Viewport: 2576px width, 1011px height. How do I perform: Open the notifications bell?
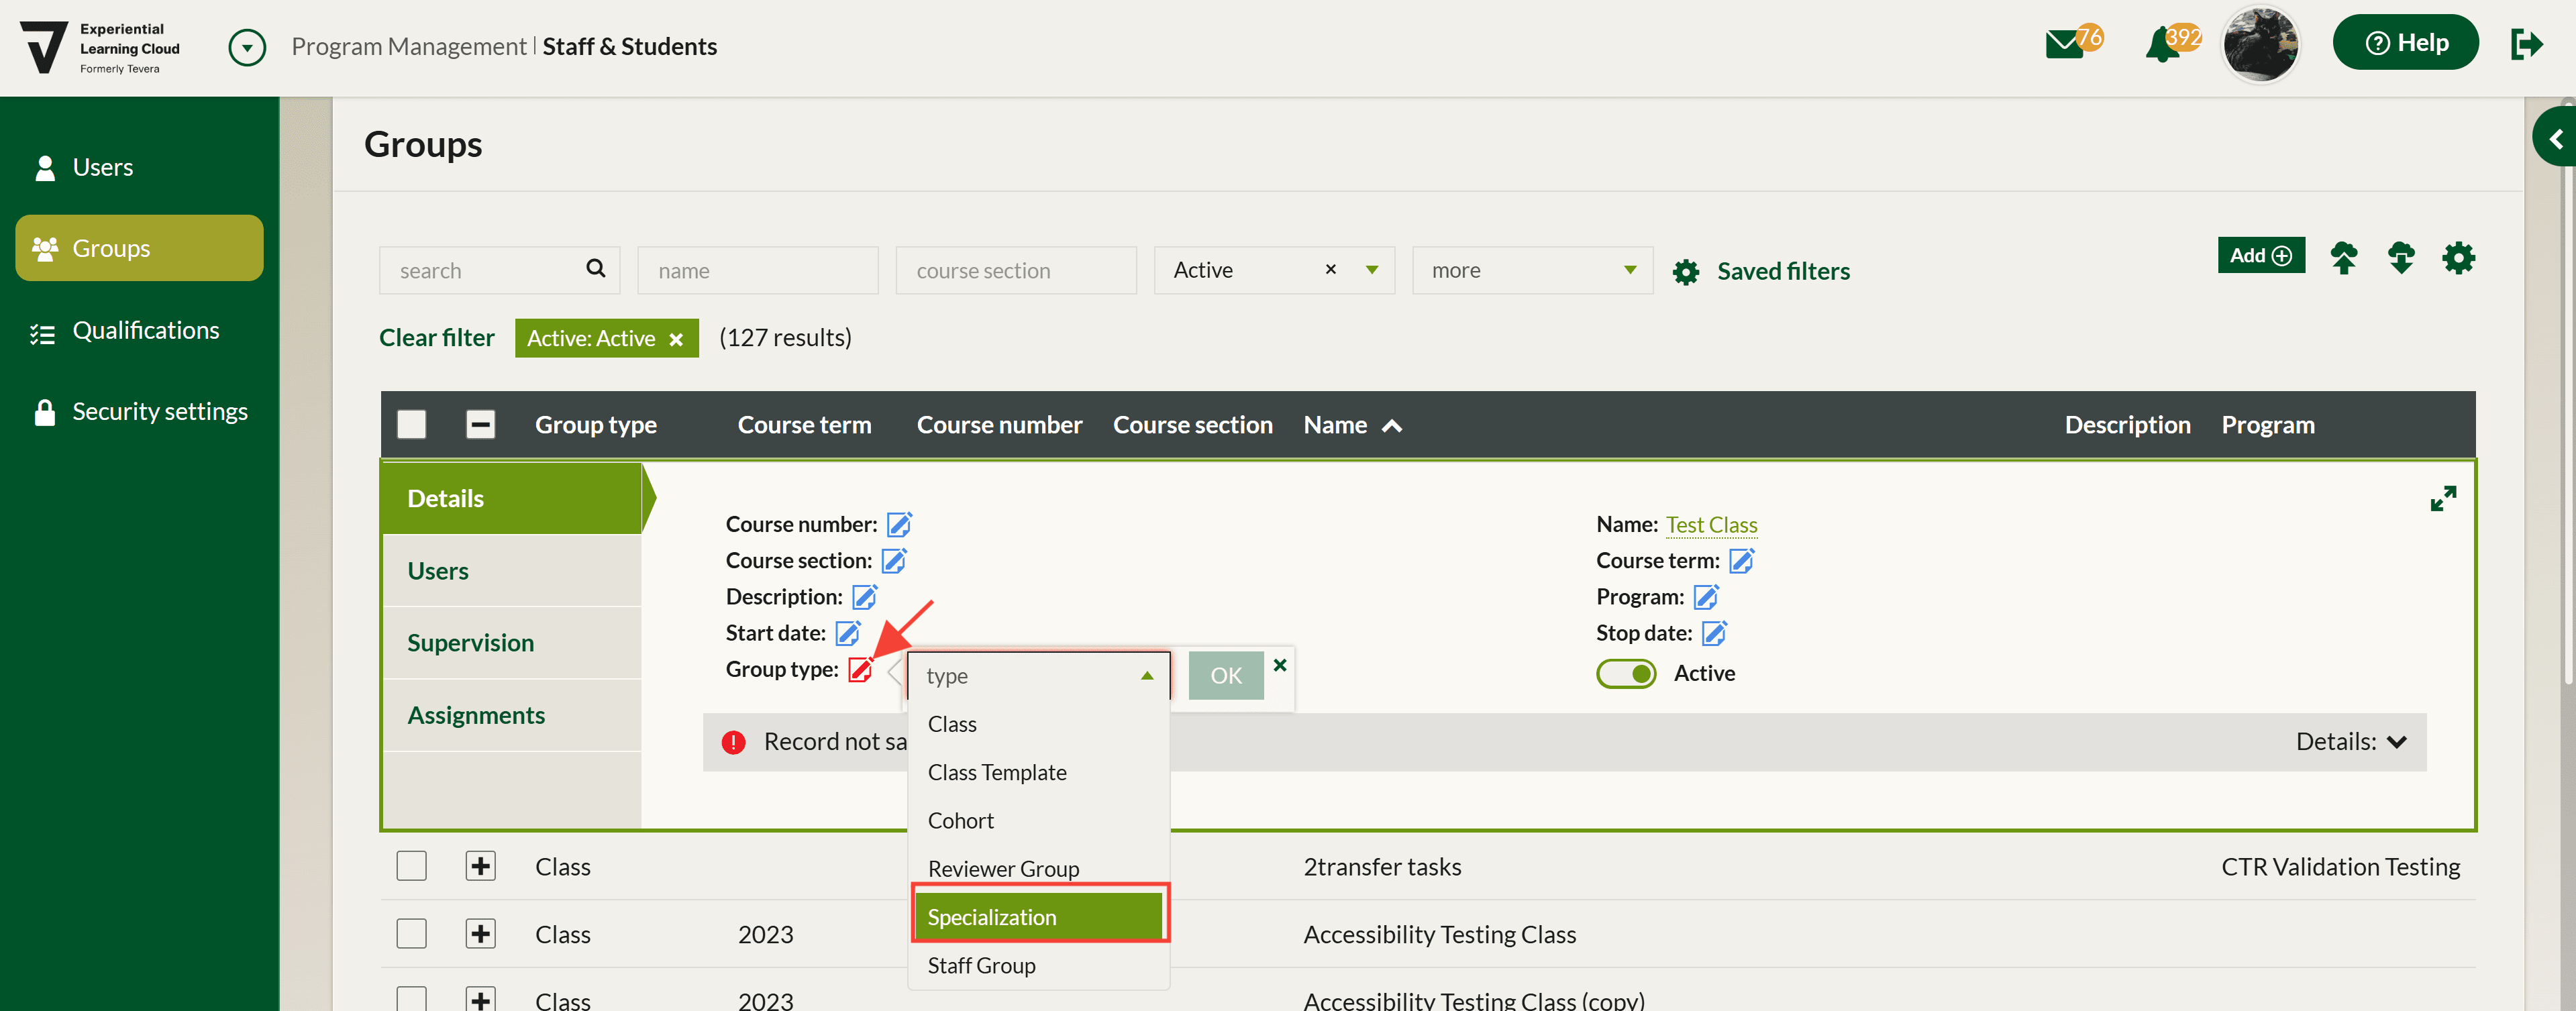click(x=2162, y=45)
